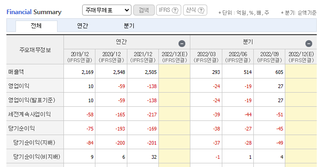Click the IFRS info button
This screenshot has width=325, height=167.
[x=168, y=10]
